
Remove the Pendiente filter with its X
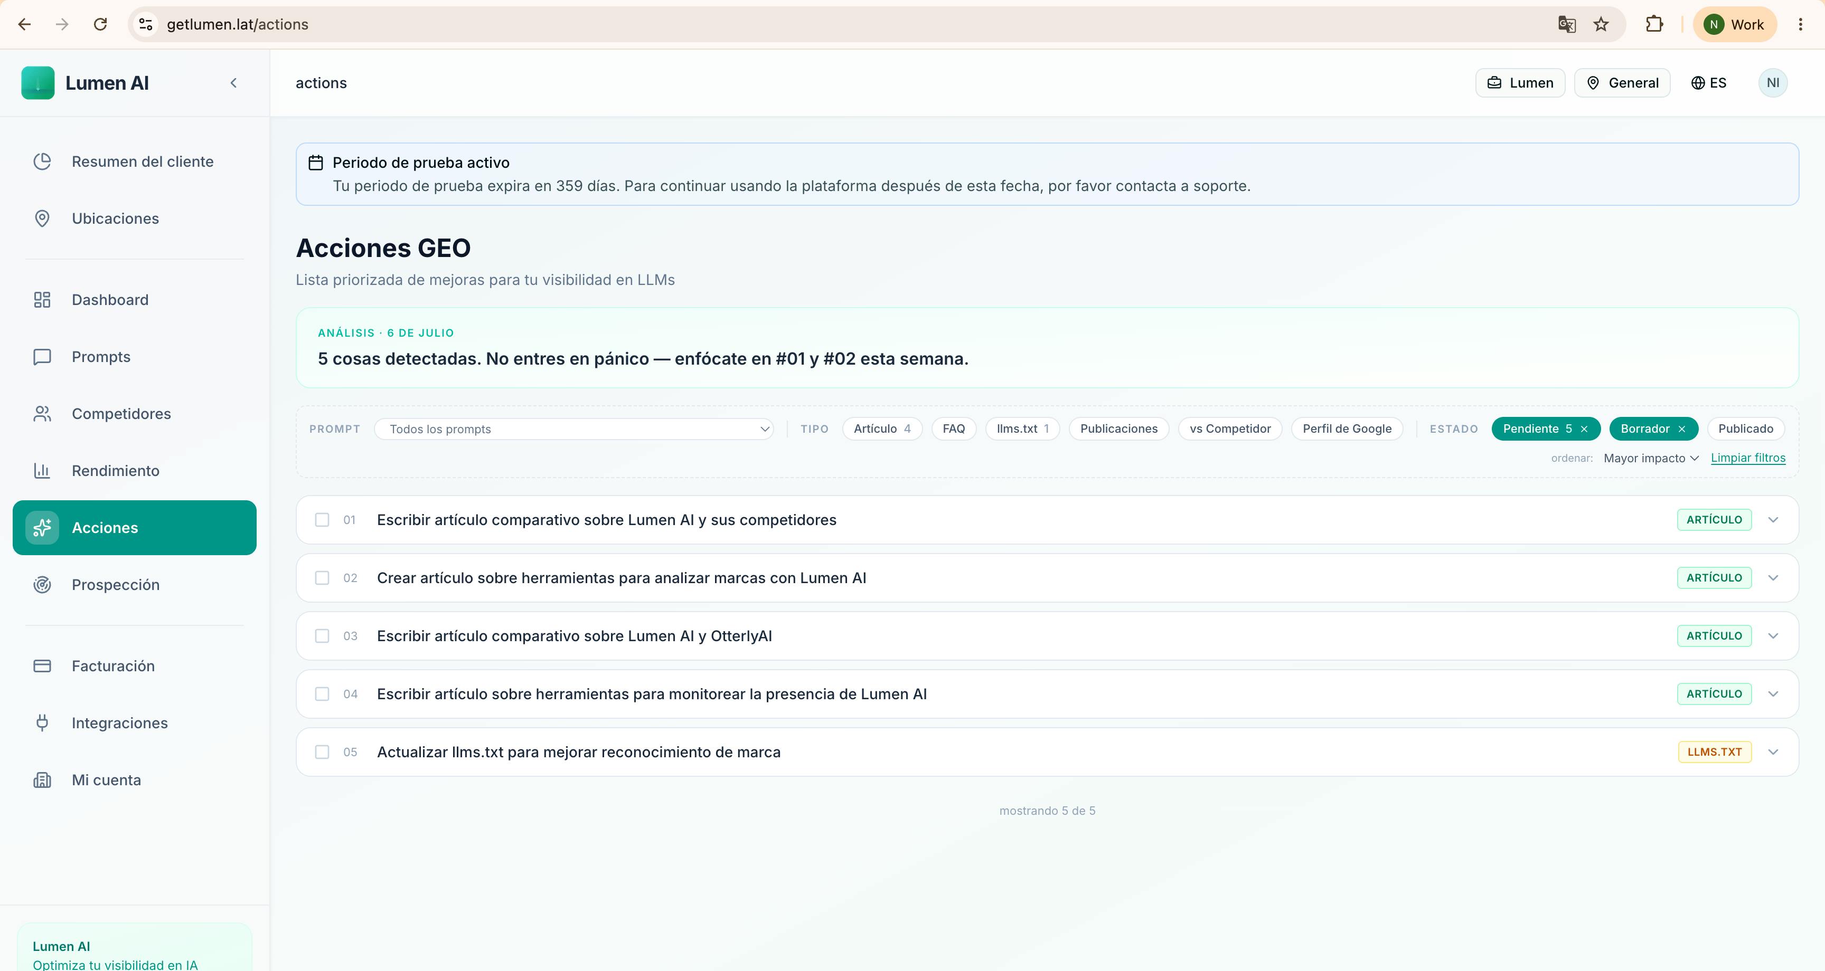(1584, 429)
